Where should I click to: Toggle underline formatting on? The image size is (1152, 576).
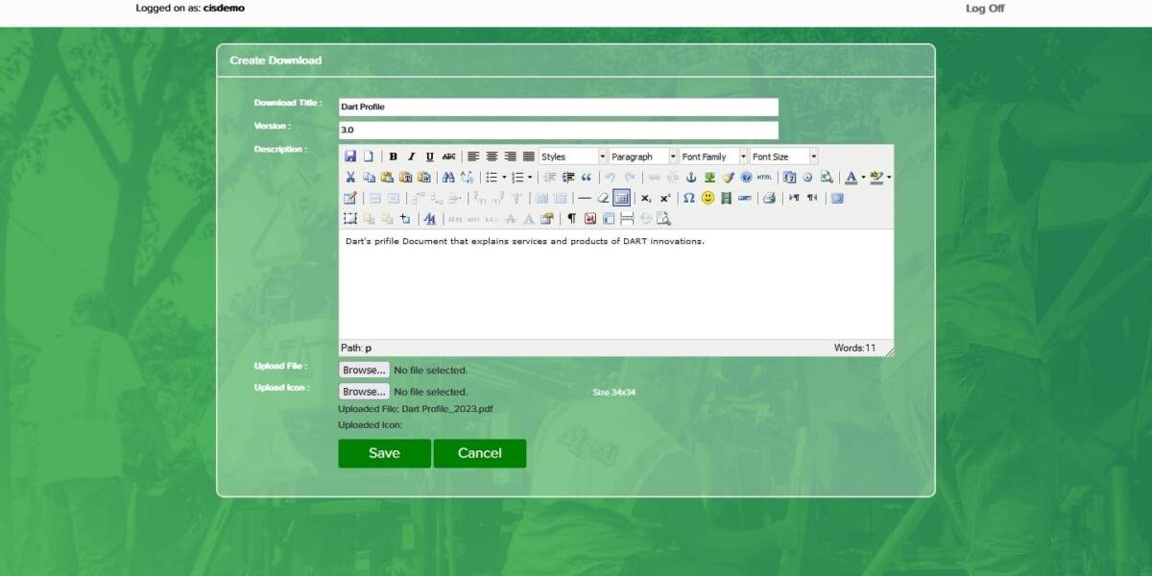[428, 156]
